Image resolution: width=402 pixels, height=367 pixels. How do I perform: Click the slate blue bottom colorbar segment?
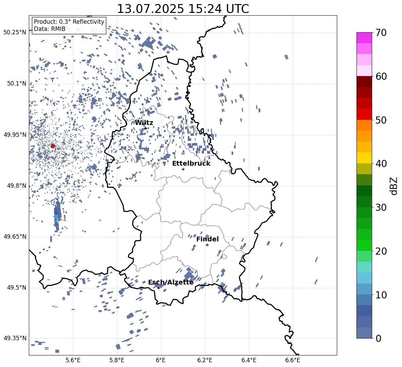coord(364,333)
